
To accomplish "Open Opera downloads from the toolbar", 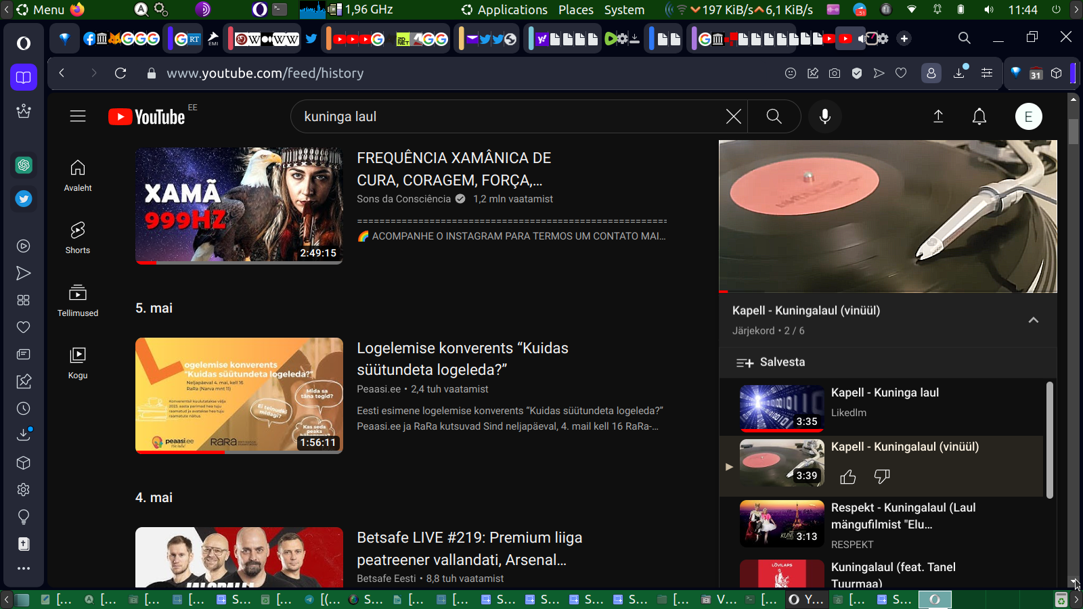I will [959, 72].
